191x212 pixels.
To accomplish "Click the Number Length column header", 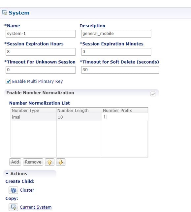I will coord(79,111).
